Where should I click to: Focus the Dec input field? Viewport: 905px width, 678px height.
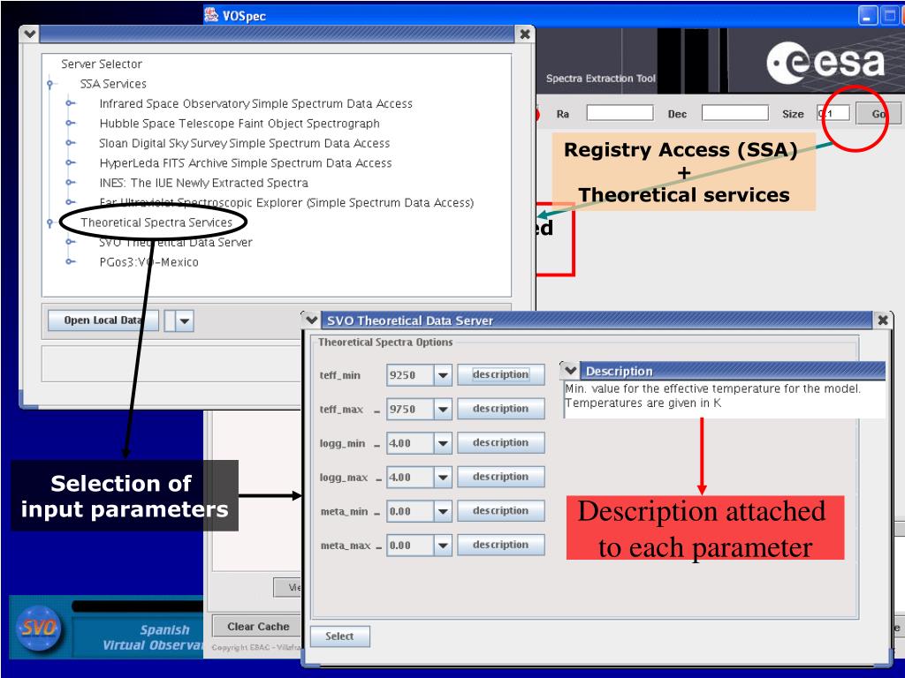[x=734, y=113]
